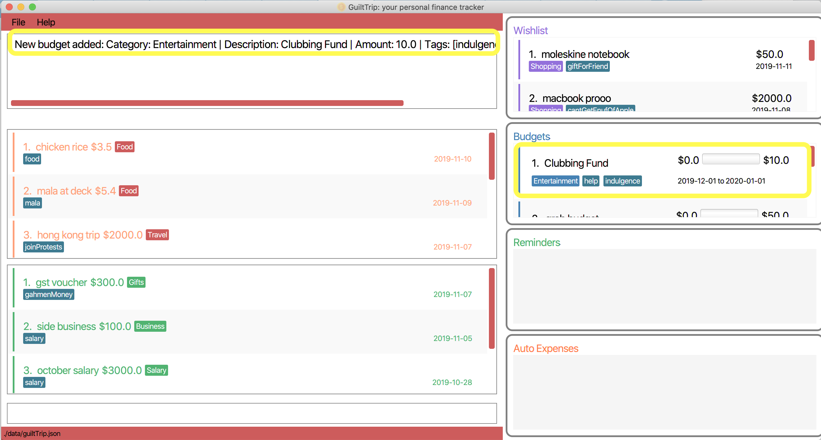The image size is (821, 440).
Task: Click the Budgets panel heading
Action: point(532,136)
